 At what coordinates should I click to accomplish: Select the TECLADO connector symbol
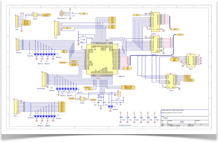tap(17, 45)
